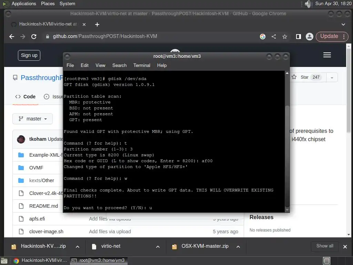Switch to root@vm3 terminal taskbar item
Viewport: 353px width, 265px height.
coord(98,261)
